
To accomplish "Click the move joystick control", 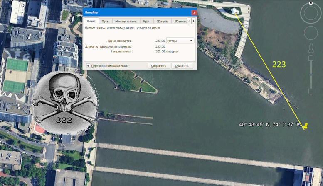I will [x=311, y=33].
